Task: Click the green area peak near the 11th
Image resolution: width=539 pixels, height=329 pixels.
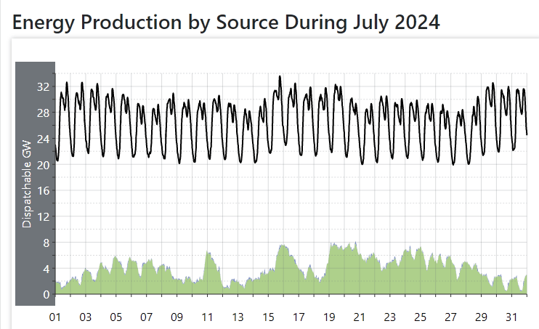Action: pyautogui.click(x=208, y=253)
